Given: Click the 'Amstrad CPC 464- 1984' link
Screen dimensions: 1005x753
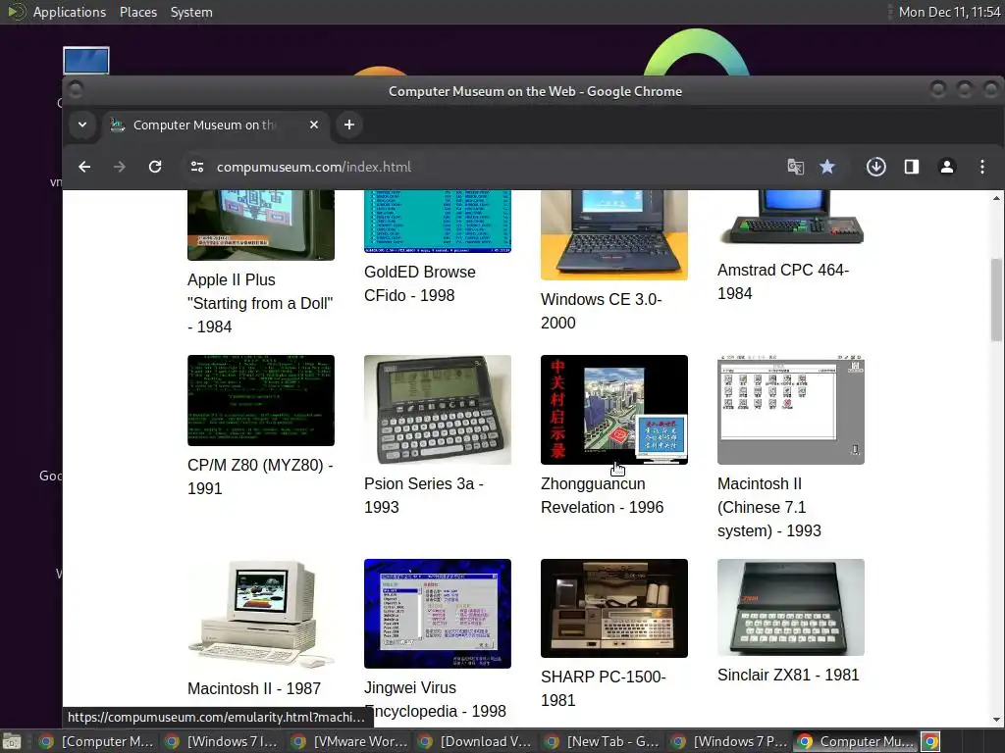Looking at the screenshot, I should pyautogui.click(x=783, y=281).
